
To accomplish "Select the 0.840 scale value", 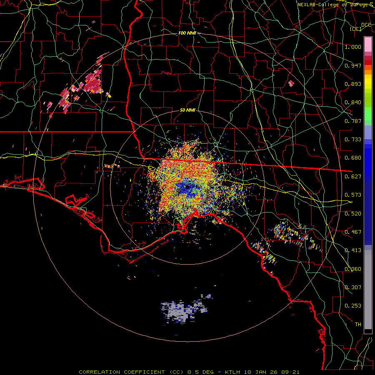I will (353, 102).
